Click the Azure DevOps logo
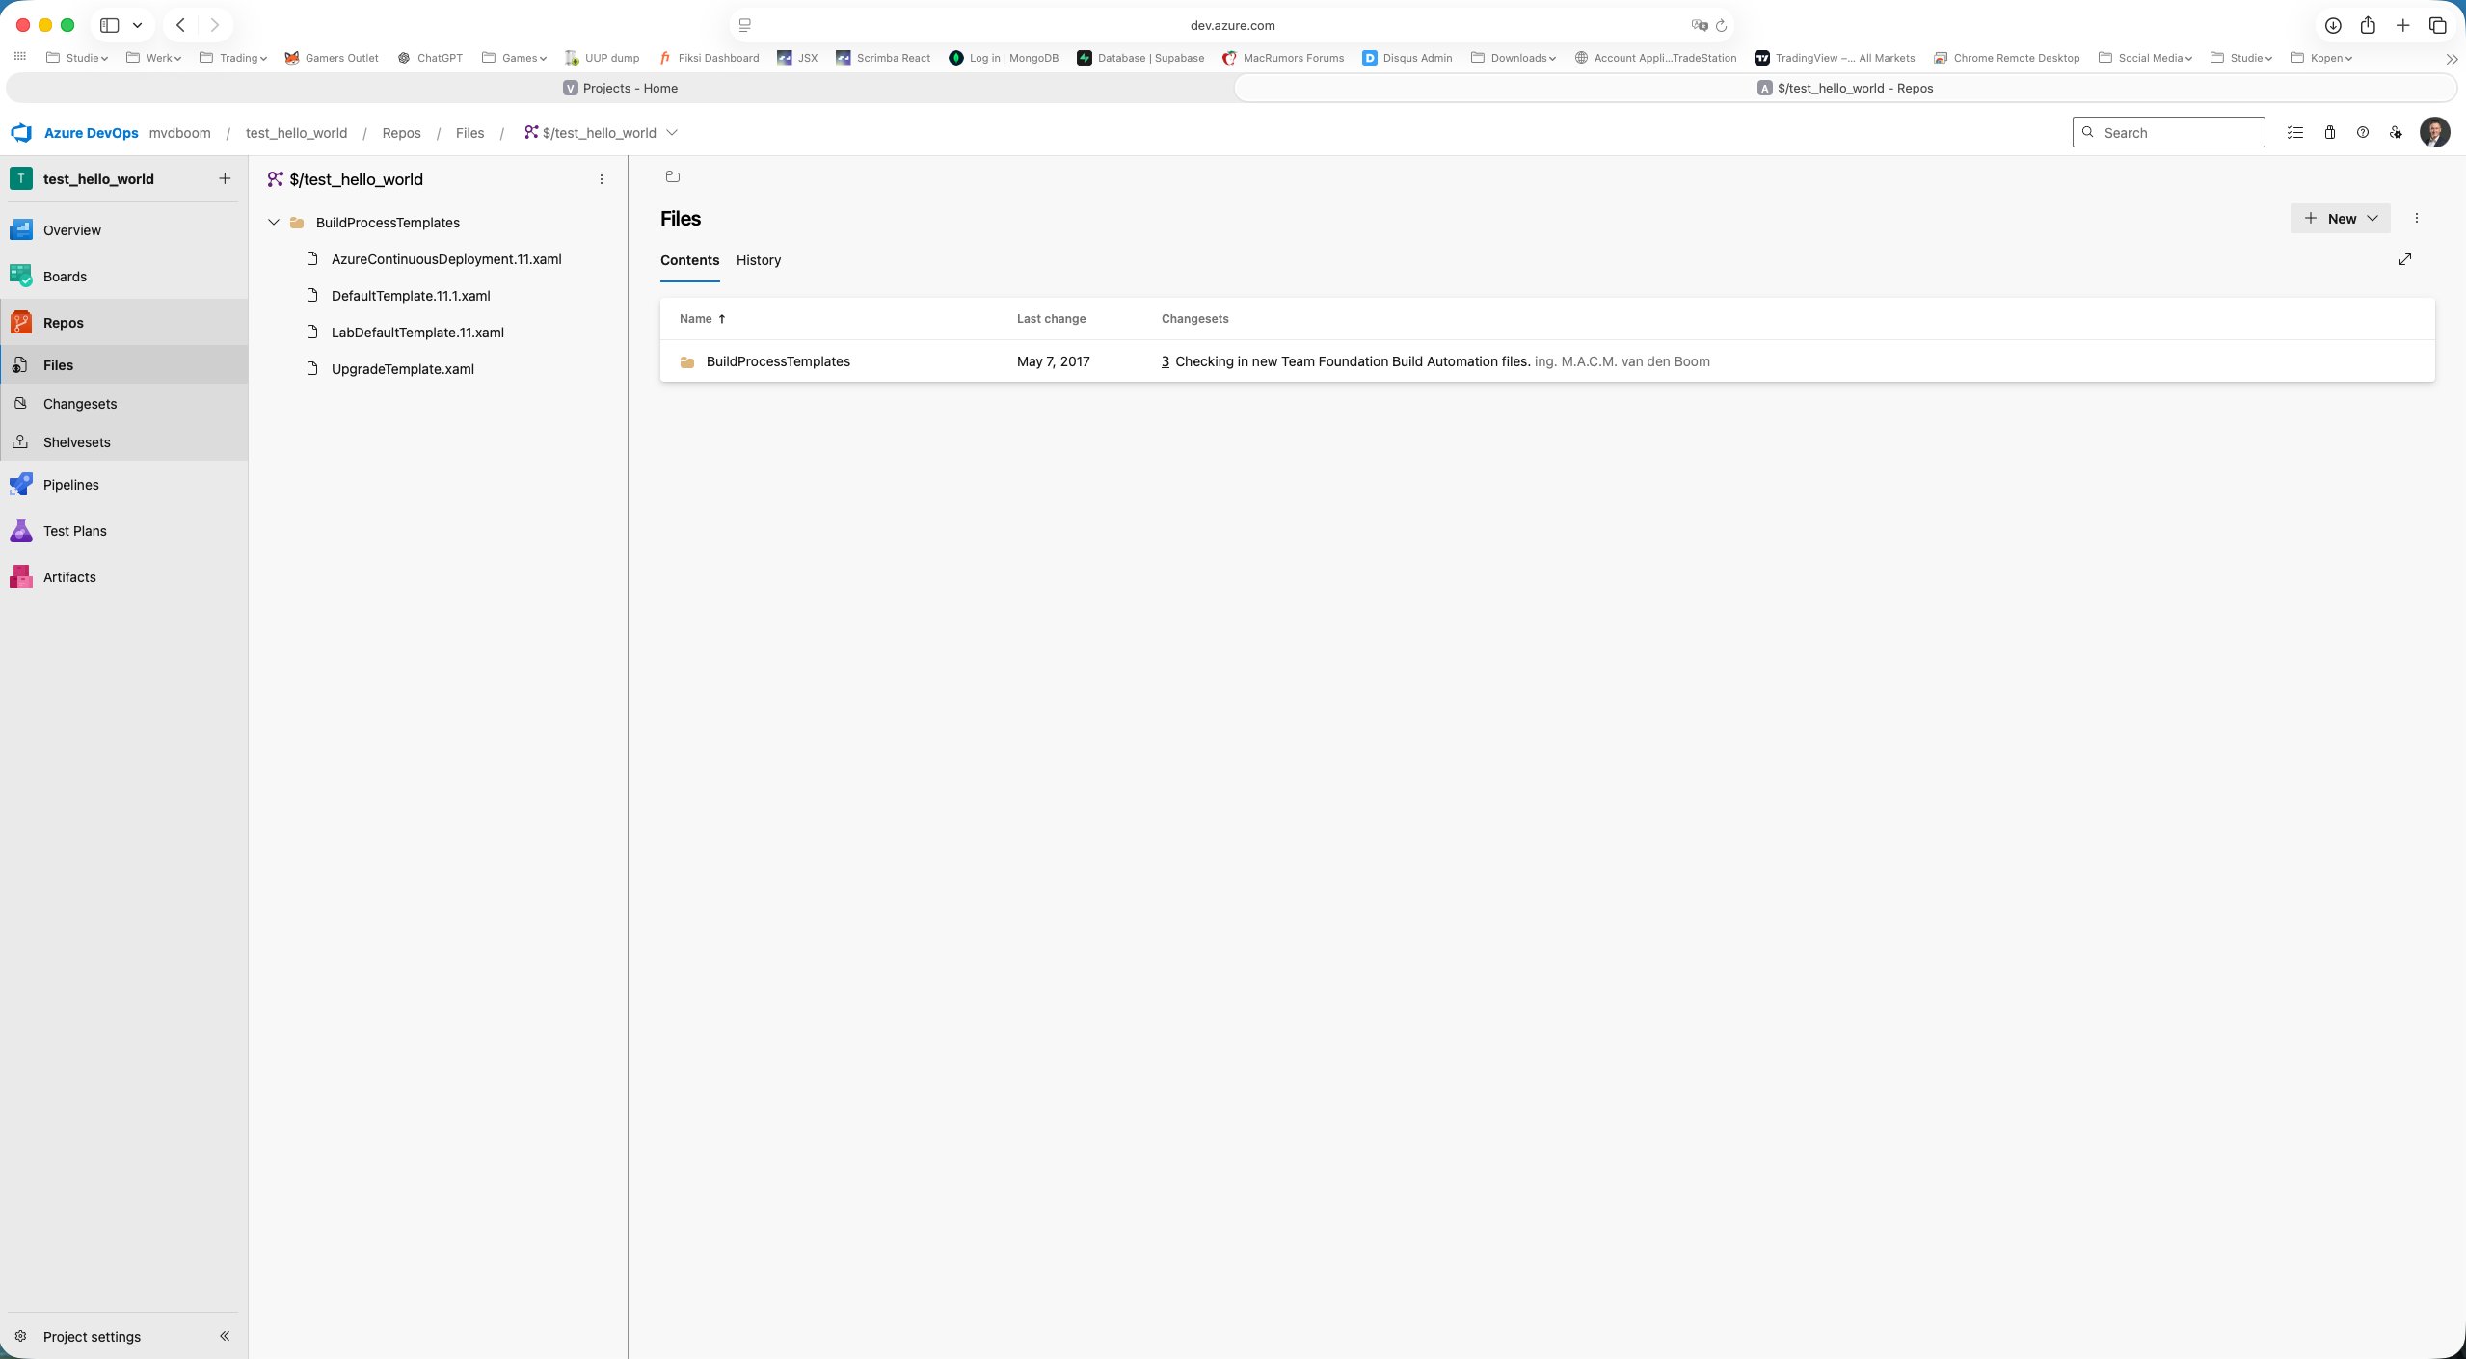 22,132
